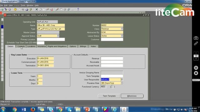Click the Find flashlight toolbar icon
200x112 pixels.
coord(6,10)
